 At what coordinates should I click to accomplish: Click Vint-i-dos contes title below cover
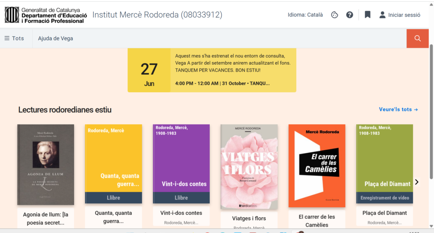[181, 213]
